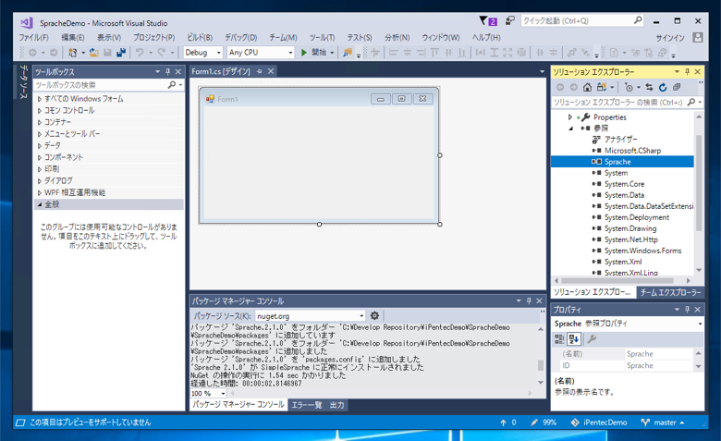This screenshot has width=721, height=441.
Task: Open the ツール(T) menu
Action: pyautogui.click(x=322, y=38)
